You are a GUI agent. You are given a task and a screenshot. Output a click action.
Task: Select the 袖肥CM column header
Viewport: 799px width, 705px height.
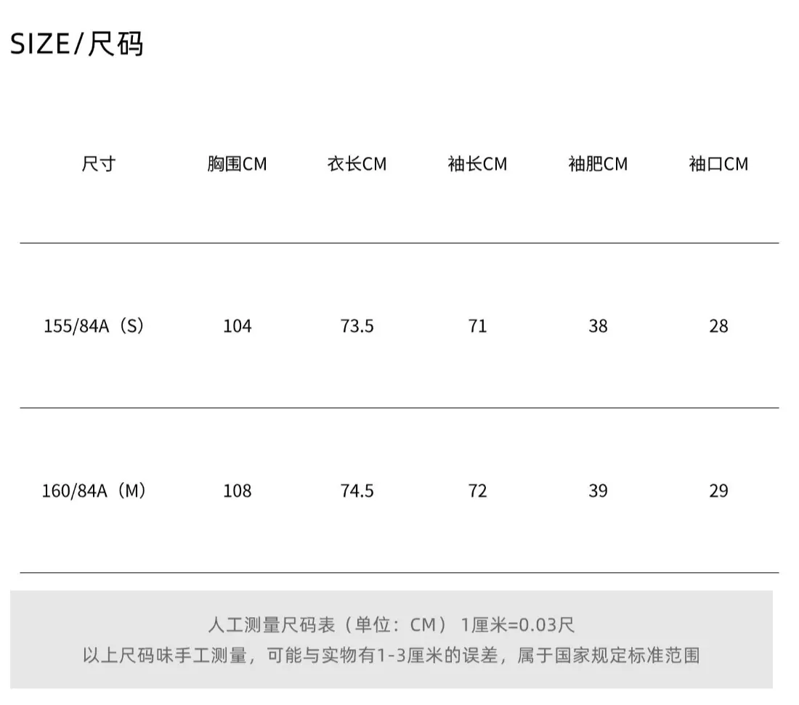pos(599,164)
